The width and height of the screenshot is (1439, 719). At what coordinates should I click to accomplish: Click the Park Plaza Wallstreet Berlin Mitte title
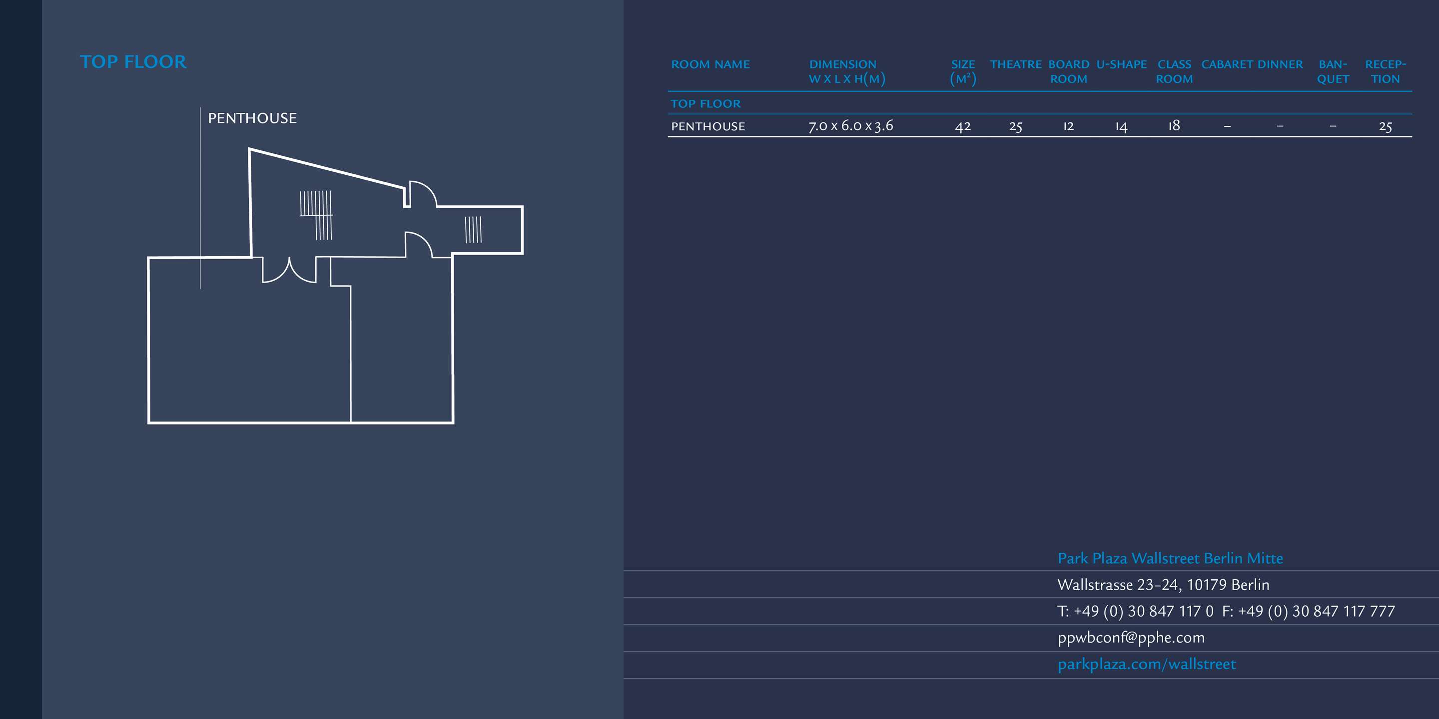coord(1170,558)
